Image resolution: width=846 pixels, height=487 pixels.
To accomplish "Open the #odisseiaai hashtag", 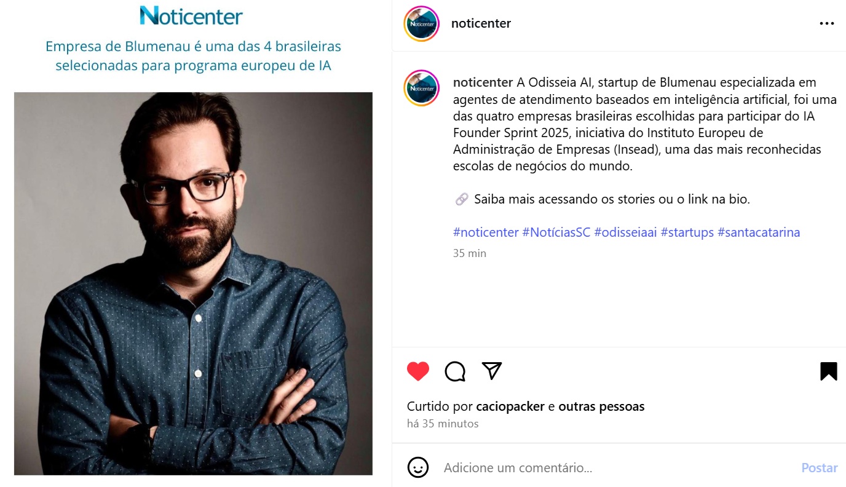I will tap(625, 232).
